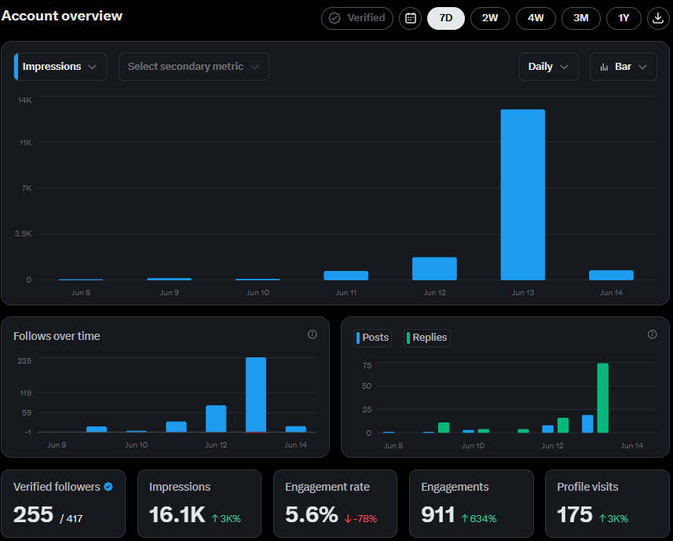Viewport: 673px width, 541px height.
Task: Switch to the 4W time range
Action: click(x=536, y=18)
